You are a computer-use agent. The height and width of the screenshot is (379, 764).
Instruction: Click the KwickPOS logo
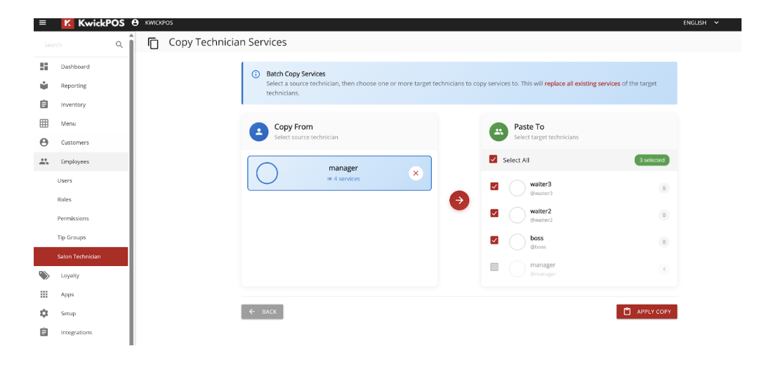[x=93, y=23]
